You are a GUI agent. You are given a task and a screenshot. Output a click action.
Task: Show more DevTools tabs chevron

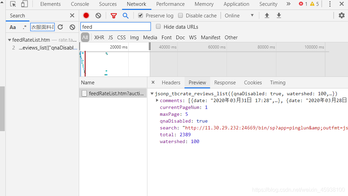pos(288,4)
